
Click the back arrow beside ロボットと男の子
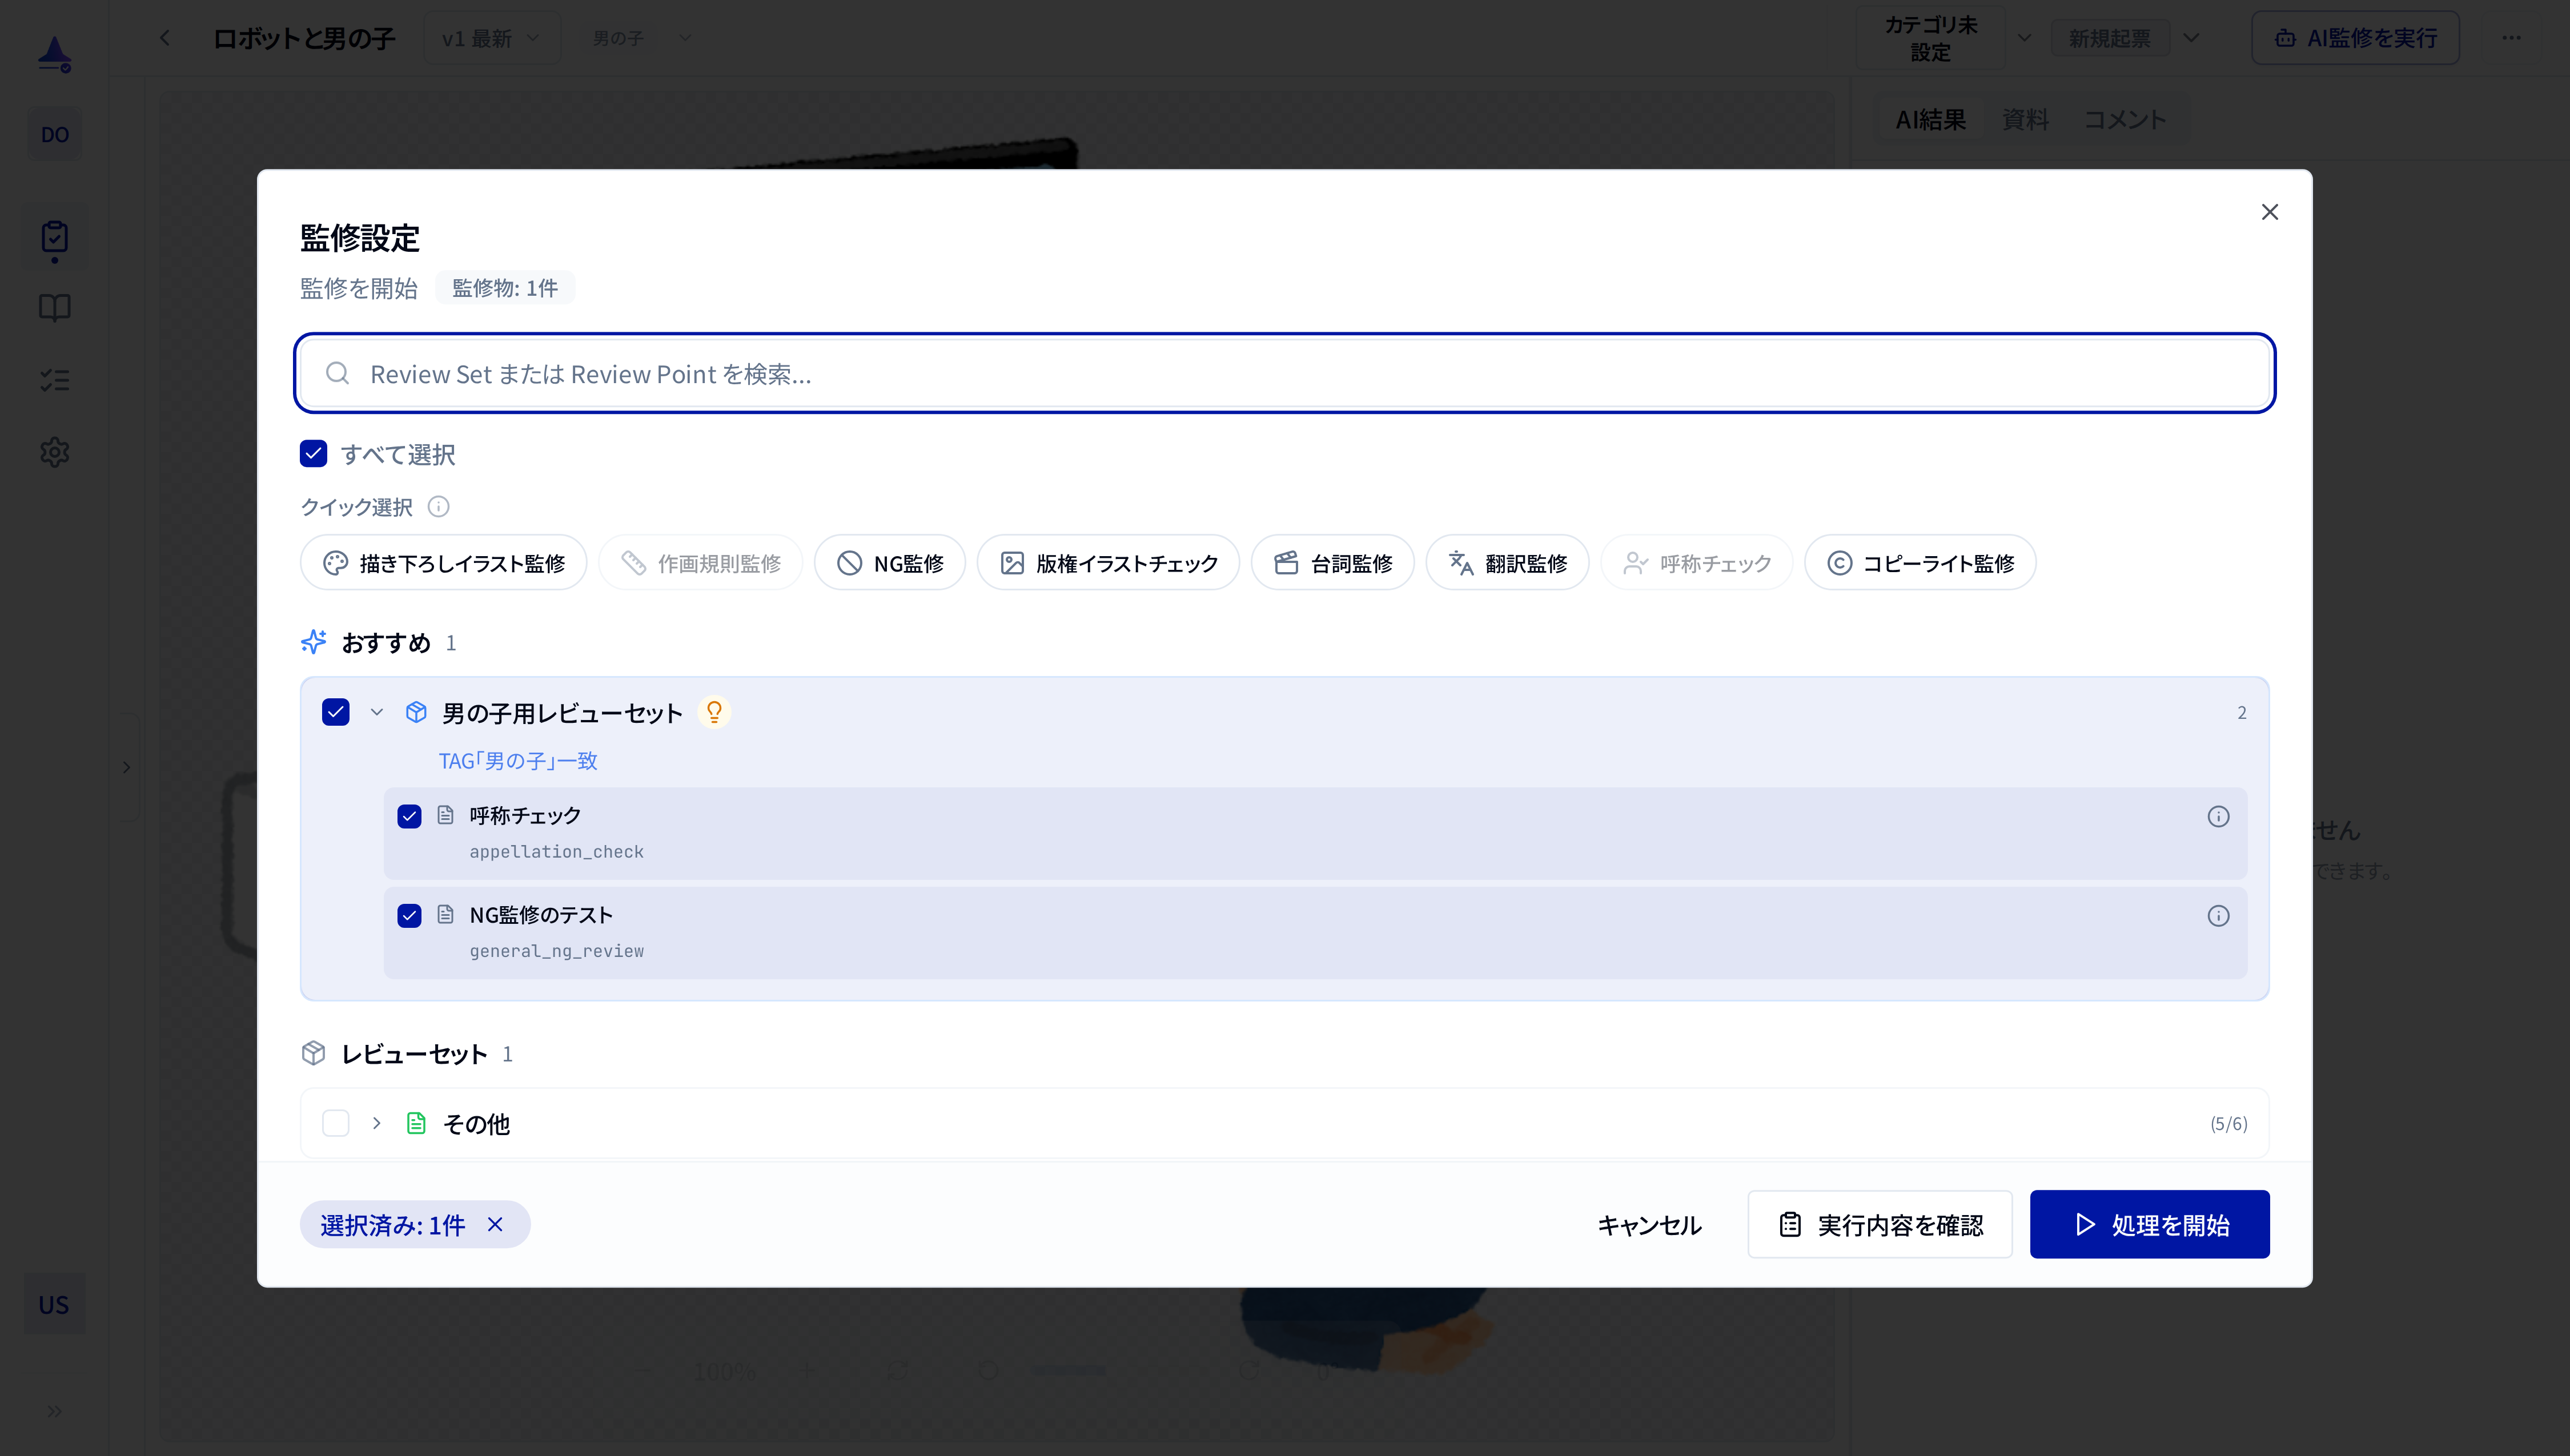point(165,38)
